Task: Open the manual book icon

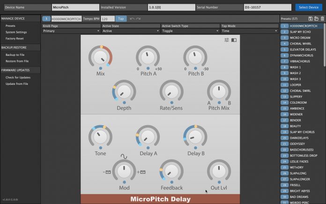Action: pyautogui.click(x=234, y=40)
